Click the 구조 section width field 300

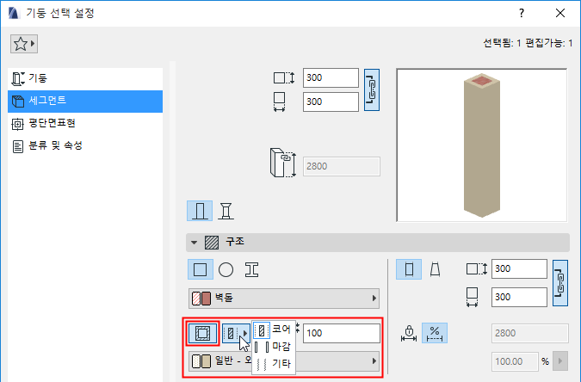pos(519,297)
